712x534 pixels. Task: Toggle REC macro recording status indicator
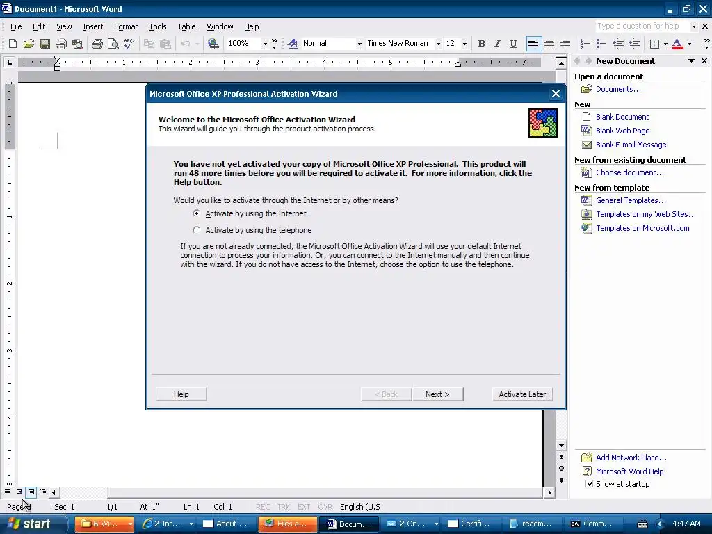(x=262, y=507)
